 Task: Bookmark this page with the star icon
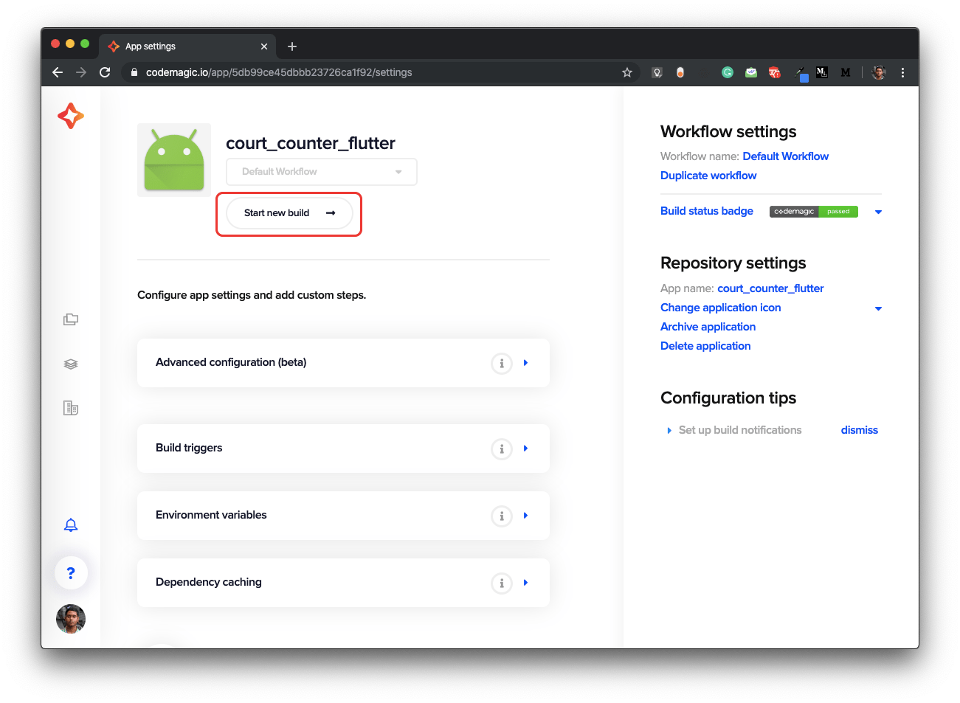tap(627, 72)
